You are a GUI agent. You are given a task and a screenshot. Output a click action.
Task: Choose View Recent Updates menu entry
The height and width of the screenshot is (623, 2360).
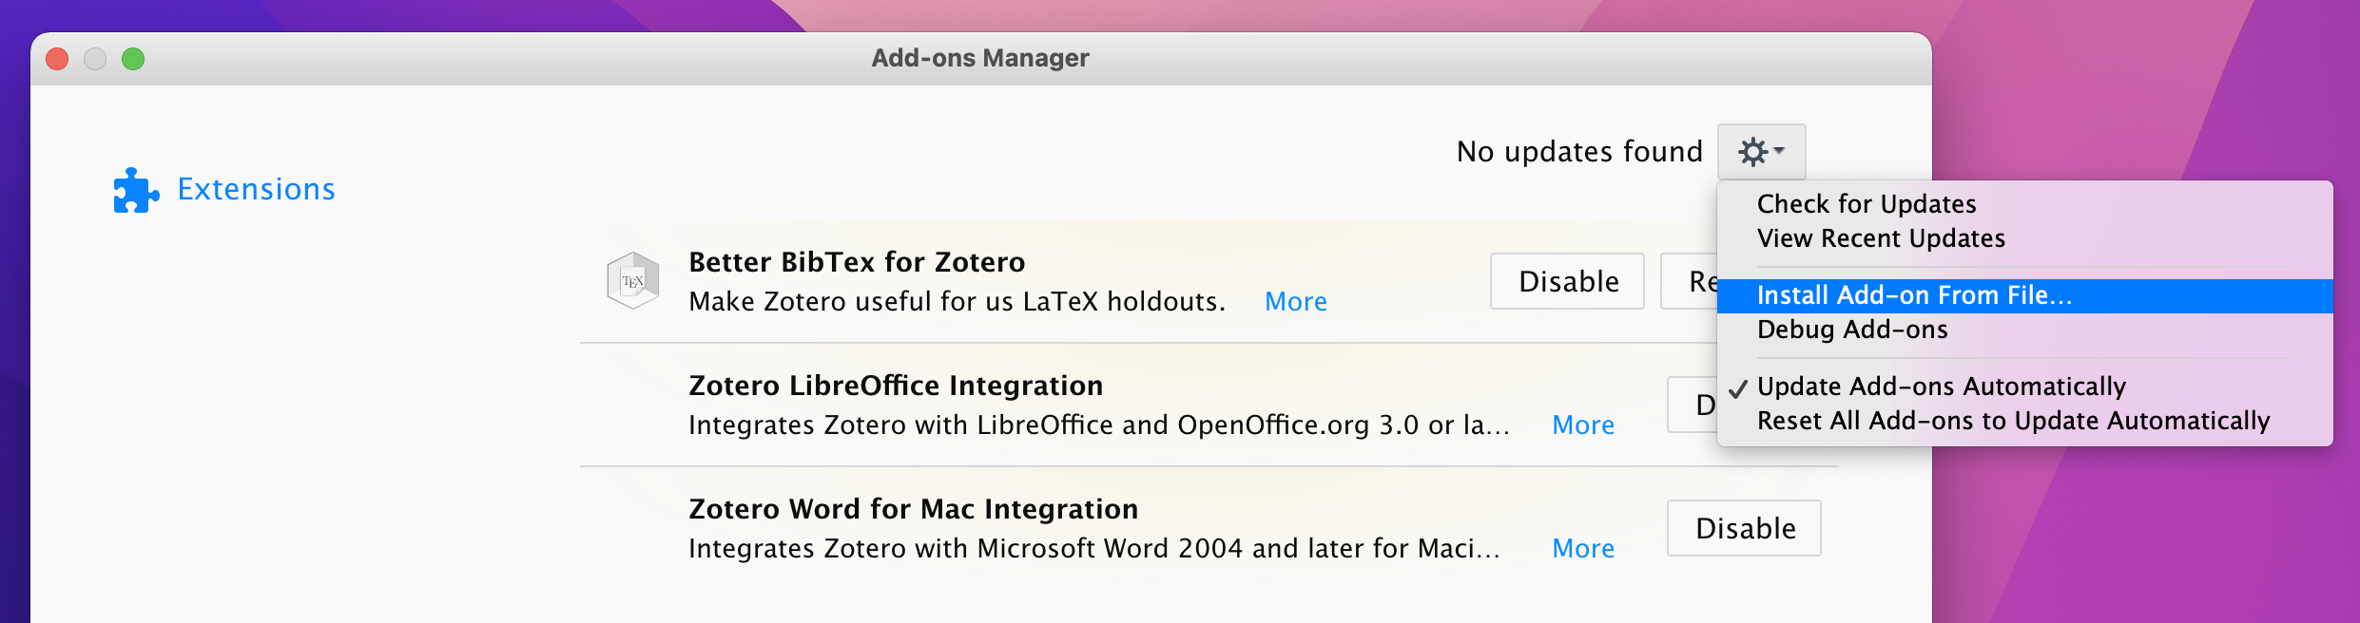pos(1880,238)
